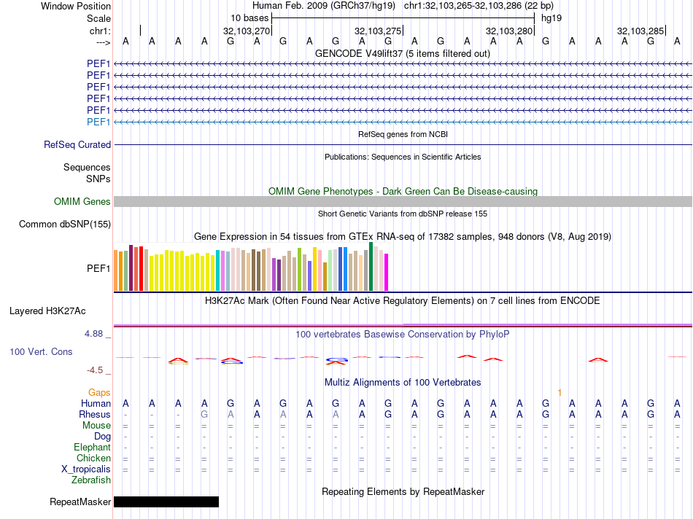Click the Sequences track label
The image size is (693, 519).
87,167
